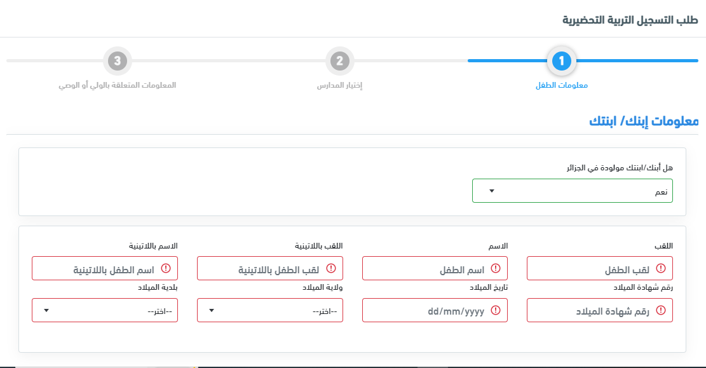This screenshot has width=706, height=368.
Task: Click warning icon in لقب الطفل باللاتينية field
Action: coord(331,268)
